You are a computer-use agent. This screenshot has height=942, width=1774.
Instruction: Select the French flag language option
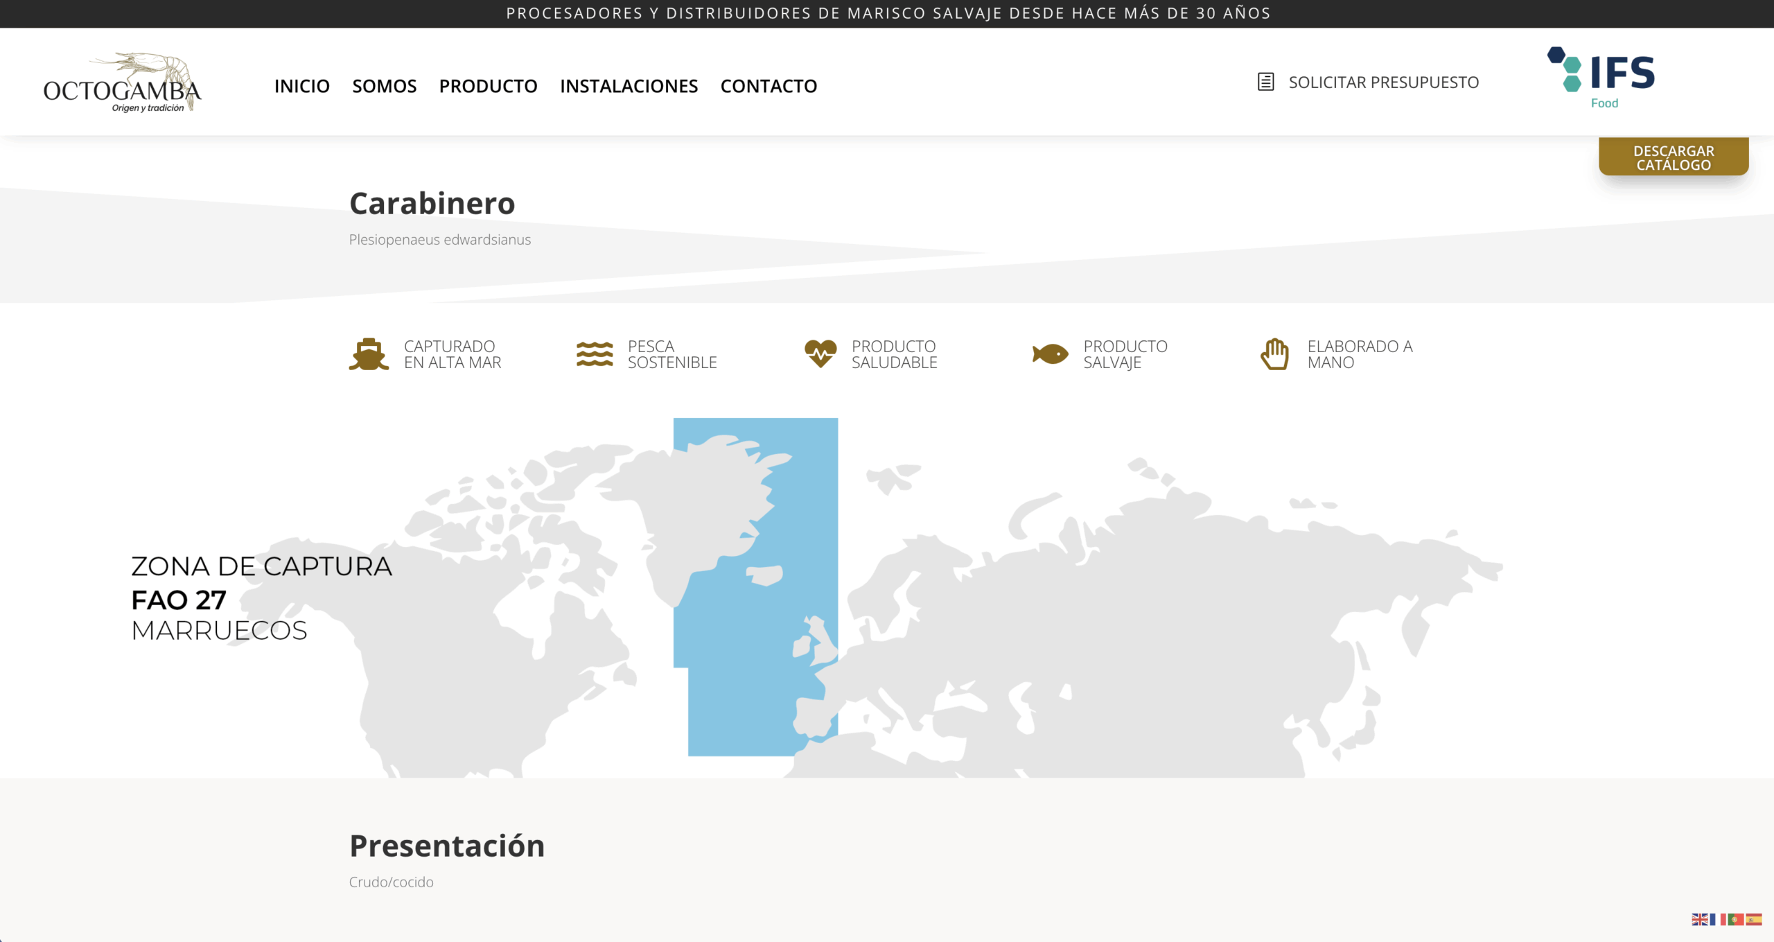pyautogui.click(x=1717, y=919)
